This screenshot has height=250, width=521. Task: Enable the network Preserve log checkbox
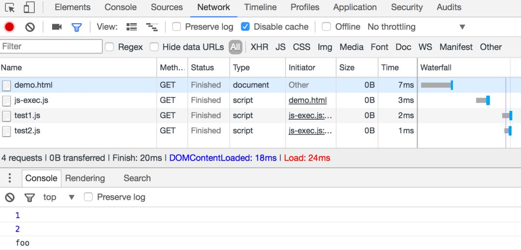click(x=177, y=27)
